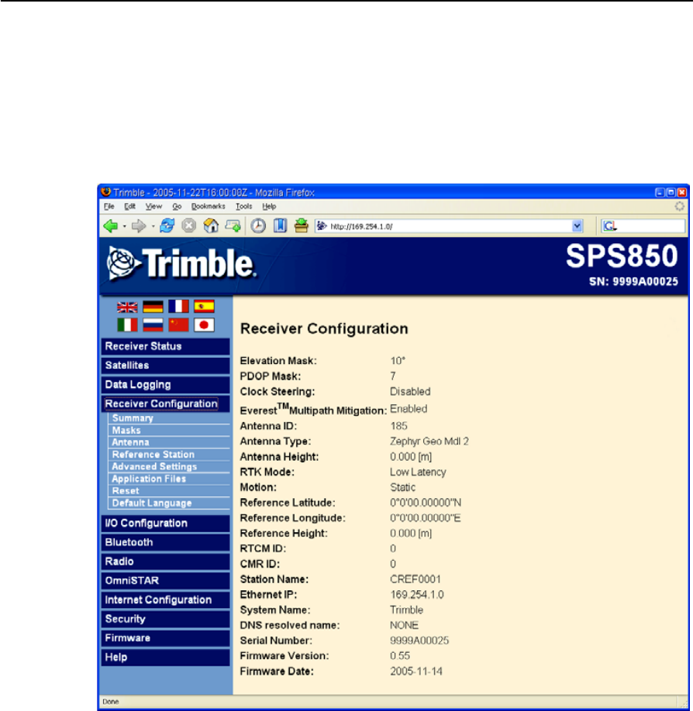Open the Data Logging section
Viewport: 693px width, 711px height.
click(166, 384)
